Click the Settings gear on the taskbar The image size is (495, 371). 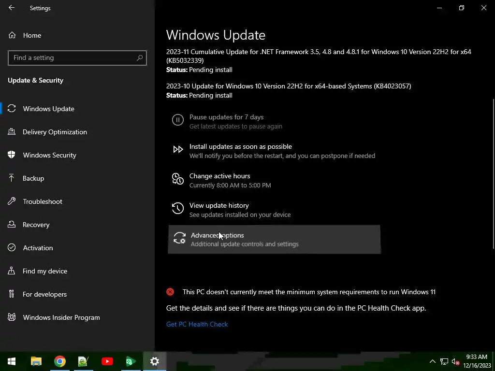tap(155, 361)
